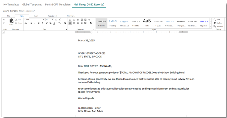Toggle underline formatting
Viewport: 227px width, 118px height.
coord(39,23)
